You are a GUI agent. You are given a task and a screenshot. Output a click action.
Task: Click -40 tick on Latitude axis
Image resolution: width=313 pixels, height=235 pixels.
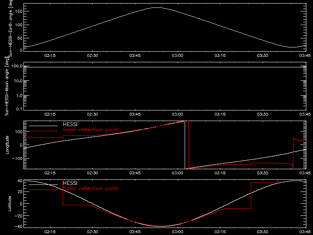18,227
